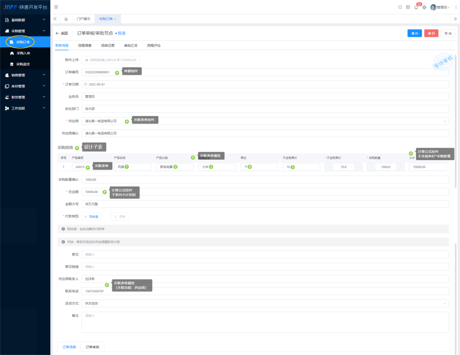Open 采购退货 in the sidebar

pyautogui.click(x=25, y=64)
